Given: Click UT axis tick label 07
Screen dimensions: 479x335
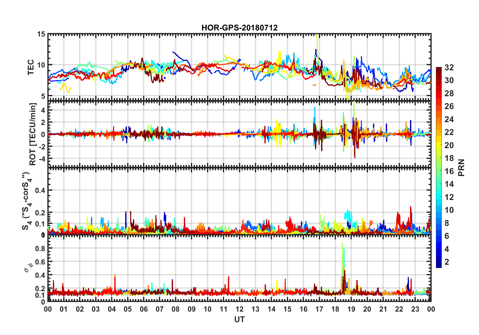Looking at the screenshot, I should (x=160, y=309).
